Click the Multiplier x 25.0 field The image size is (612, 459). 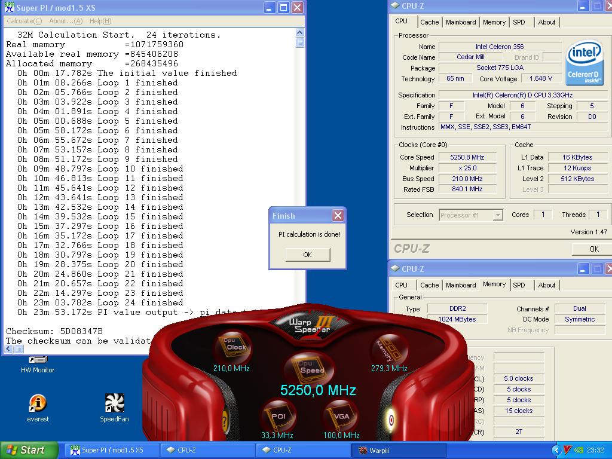click(467, 168)
